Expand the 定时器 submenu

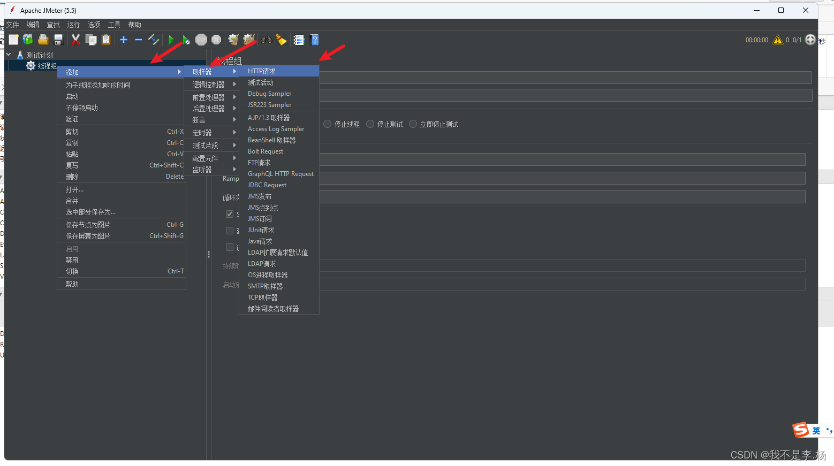tap(211, 133)
